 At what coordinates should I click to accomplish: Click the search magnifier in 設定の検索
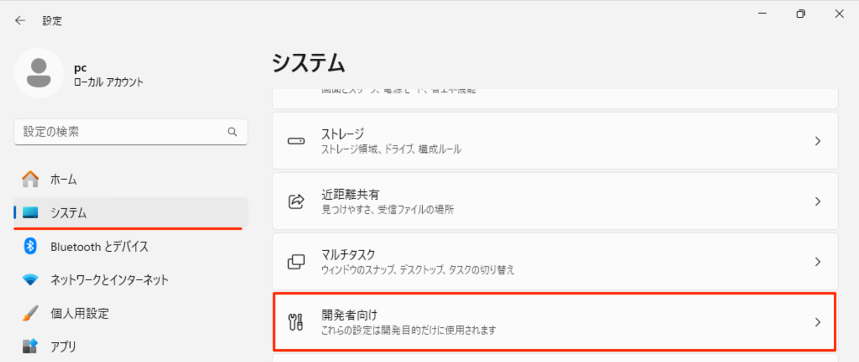pyautogui.click(x=232, y=131)
